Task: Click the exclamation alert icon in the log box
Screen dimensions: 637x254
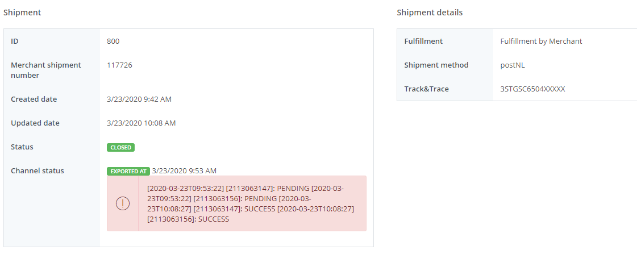Action: pos(123,203)
